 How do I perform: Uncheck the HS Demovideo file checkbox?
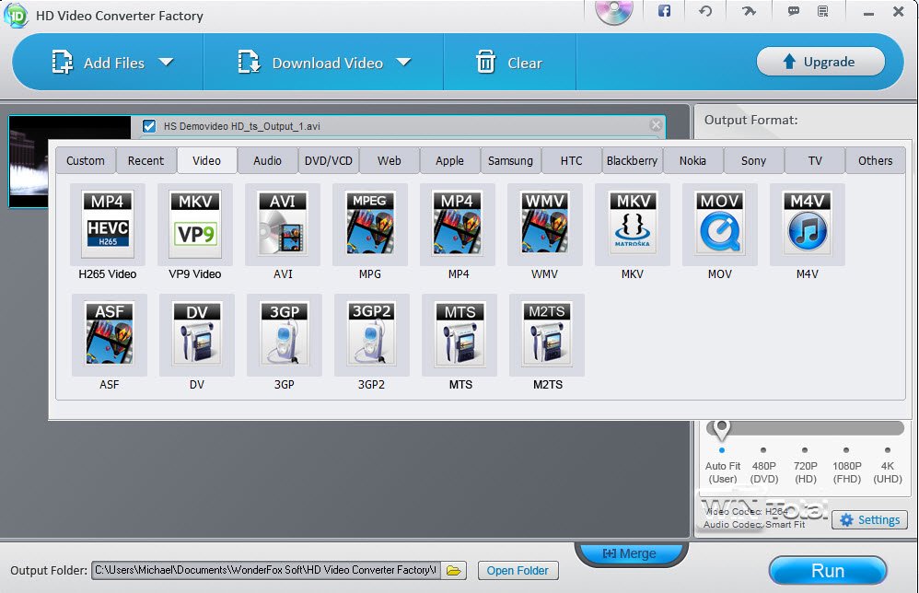click(149, 126)
